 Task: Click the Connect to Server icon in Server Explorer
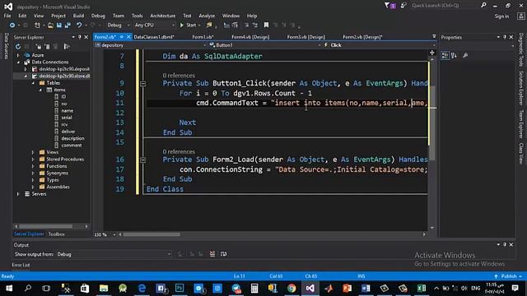click(47, 47)
